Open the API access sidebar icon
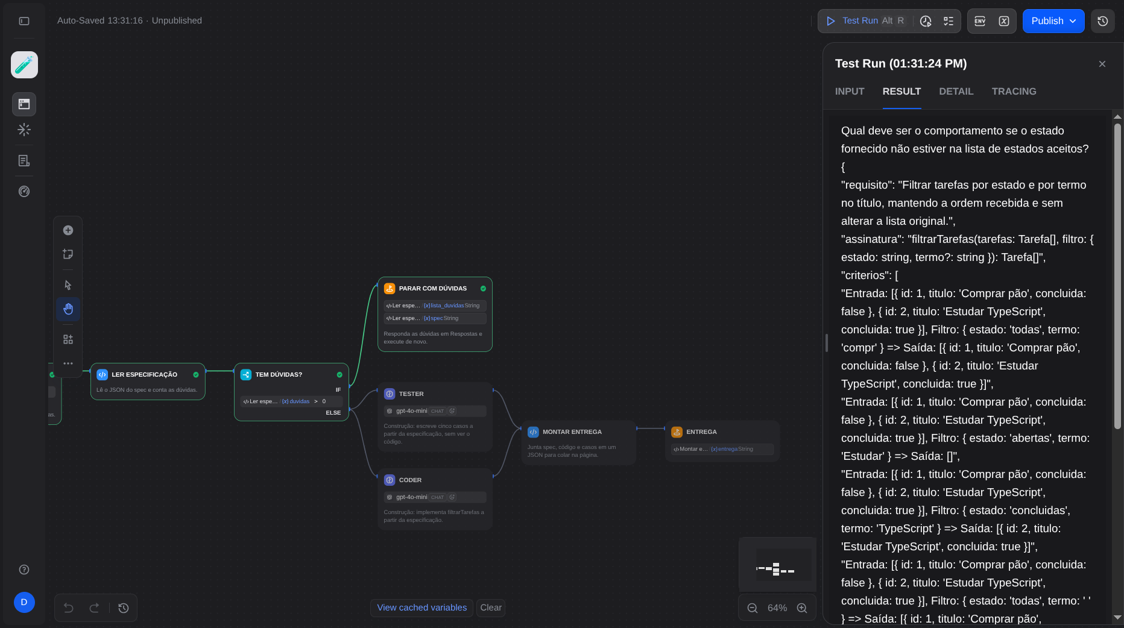 coord(24,130)
